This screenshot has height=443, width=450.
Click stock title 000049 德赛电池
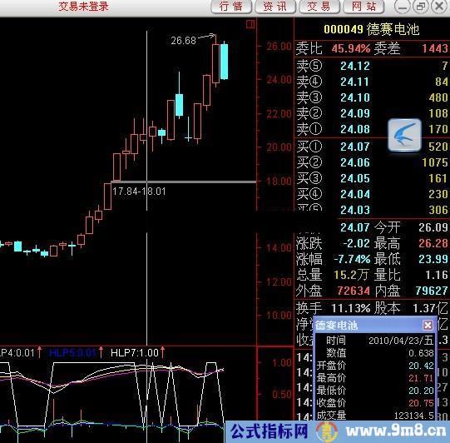click(x=371, y=29)
